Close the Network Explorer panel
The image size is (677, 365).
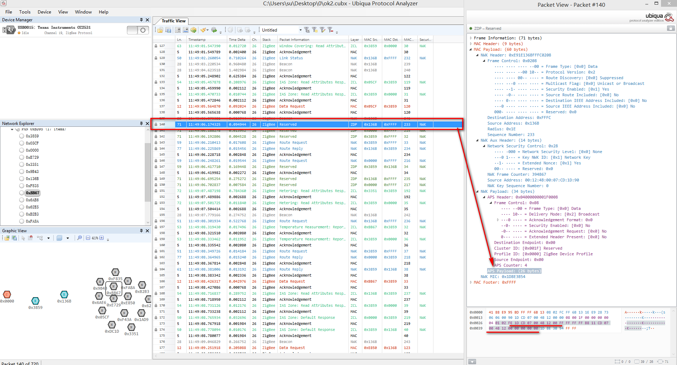[x=148, y=124]
